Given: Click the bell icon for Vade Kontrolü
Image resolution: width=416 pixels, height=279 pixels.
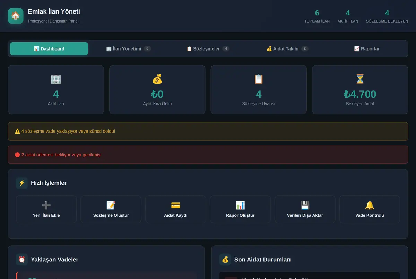Looking at the screenshot, I should tap(370, 205).
